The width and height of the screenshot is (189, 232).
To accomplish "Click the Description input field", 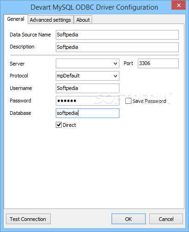I will (x=117, y=47).
